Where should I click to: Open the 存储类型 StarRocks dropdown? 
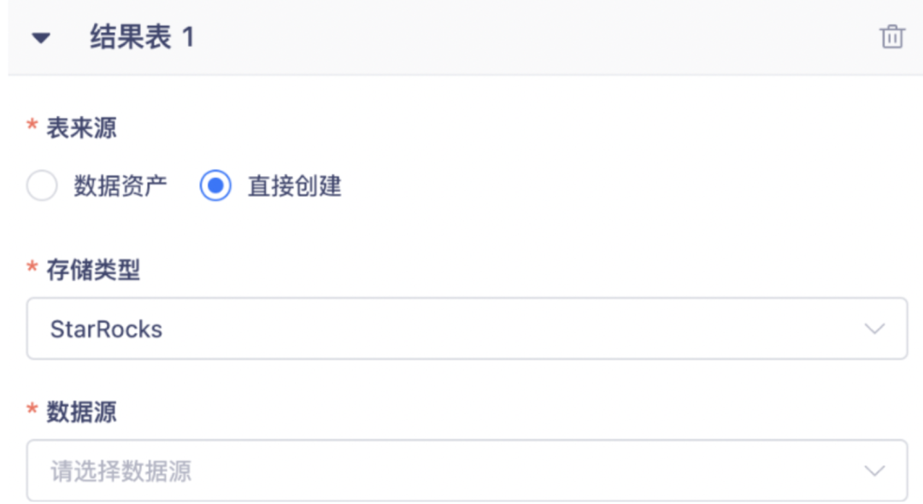click(467, 329)
